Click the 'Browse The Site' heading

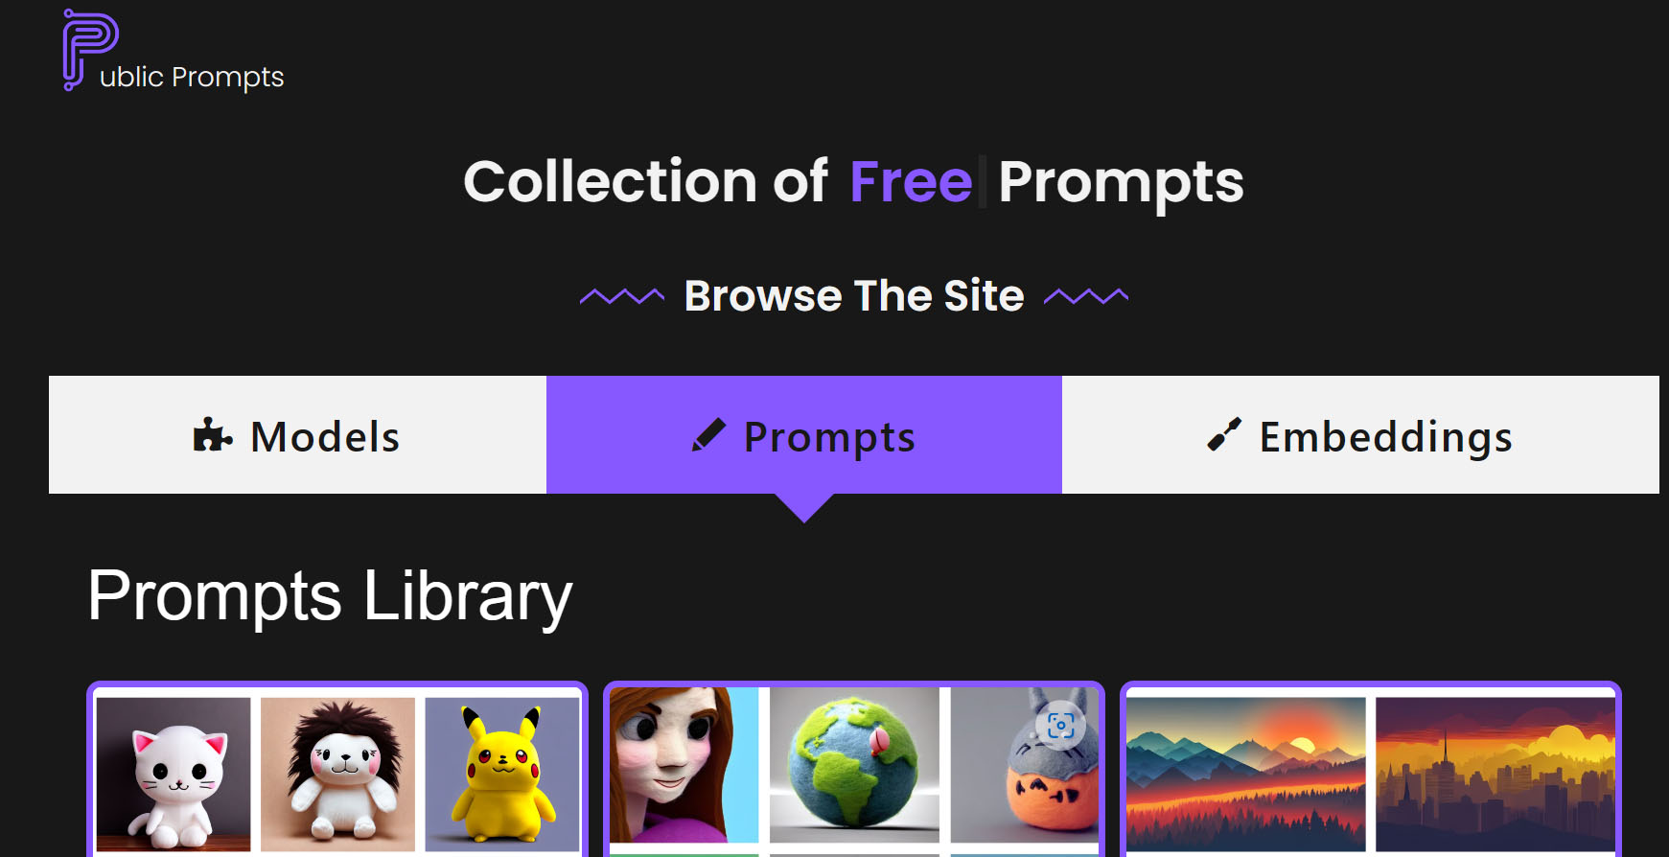pos(854,296)
